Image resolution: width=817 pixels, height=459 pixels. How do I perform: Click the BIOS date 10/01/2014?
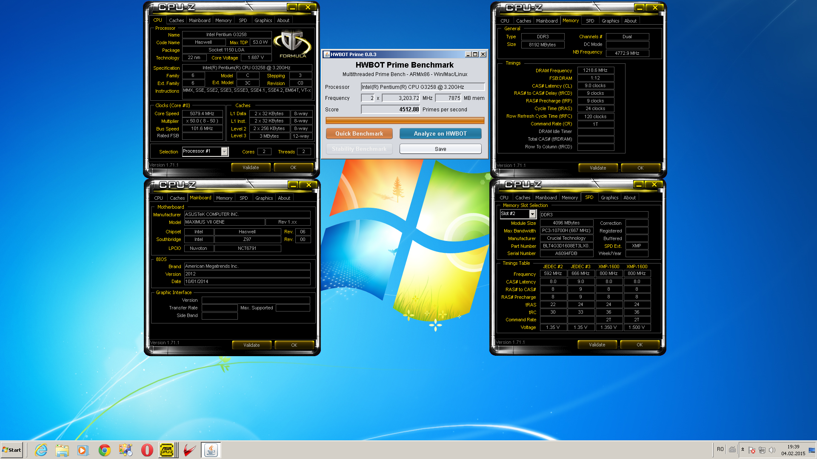[x=247, y=281]
